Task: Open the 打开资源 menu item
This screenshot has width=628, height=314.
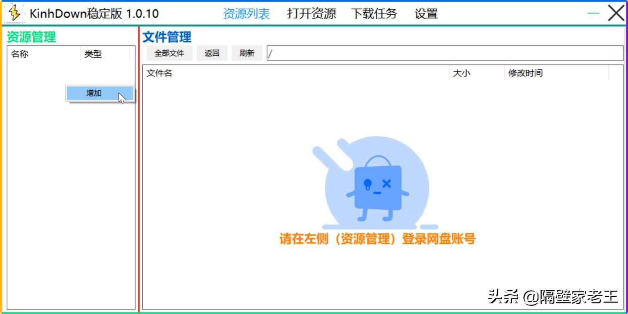Action: [312, 13]
